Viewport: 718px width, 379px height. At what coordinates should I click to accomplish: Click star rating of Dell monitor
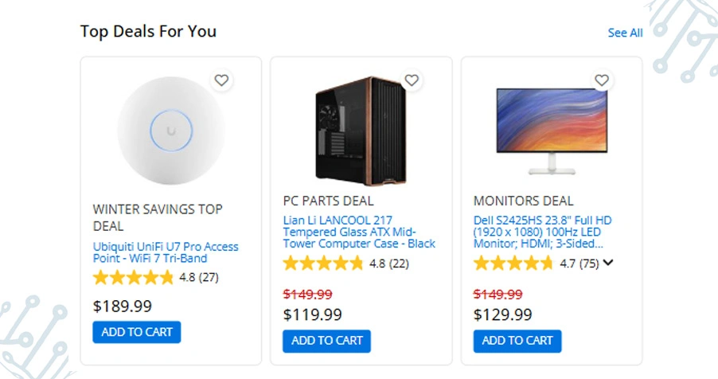(513, 264)
